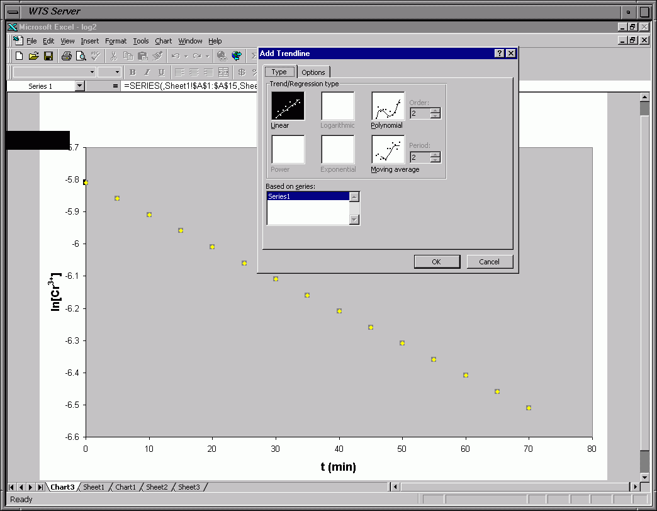This screenshot has height=511, width=657.
Task: Switch to the Sheet1 worksheet tab
Action: pos(94,487)
